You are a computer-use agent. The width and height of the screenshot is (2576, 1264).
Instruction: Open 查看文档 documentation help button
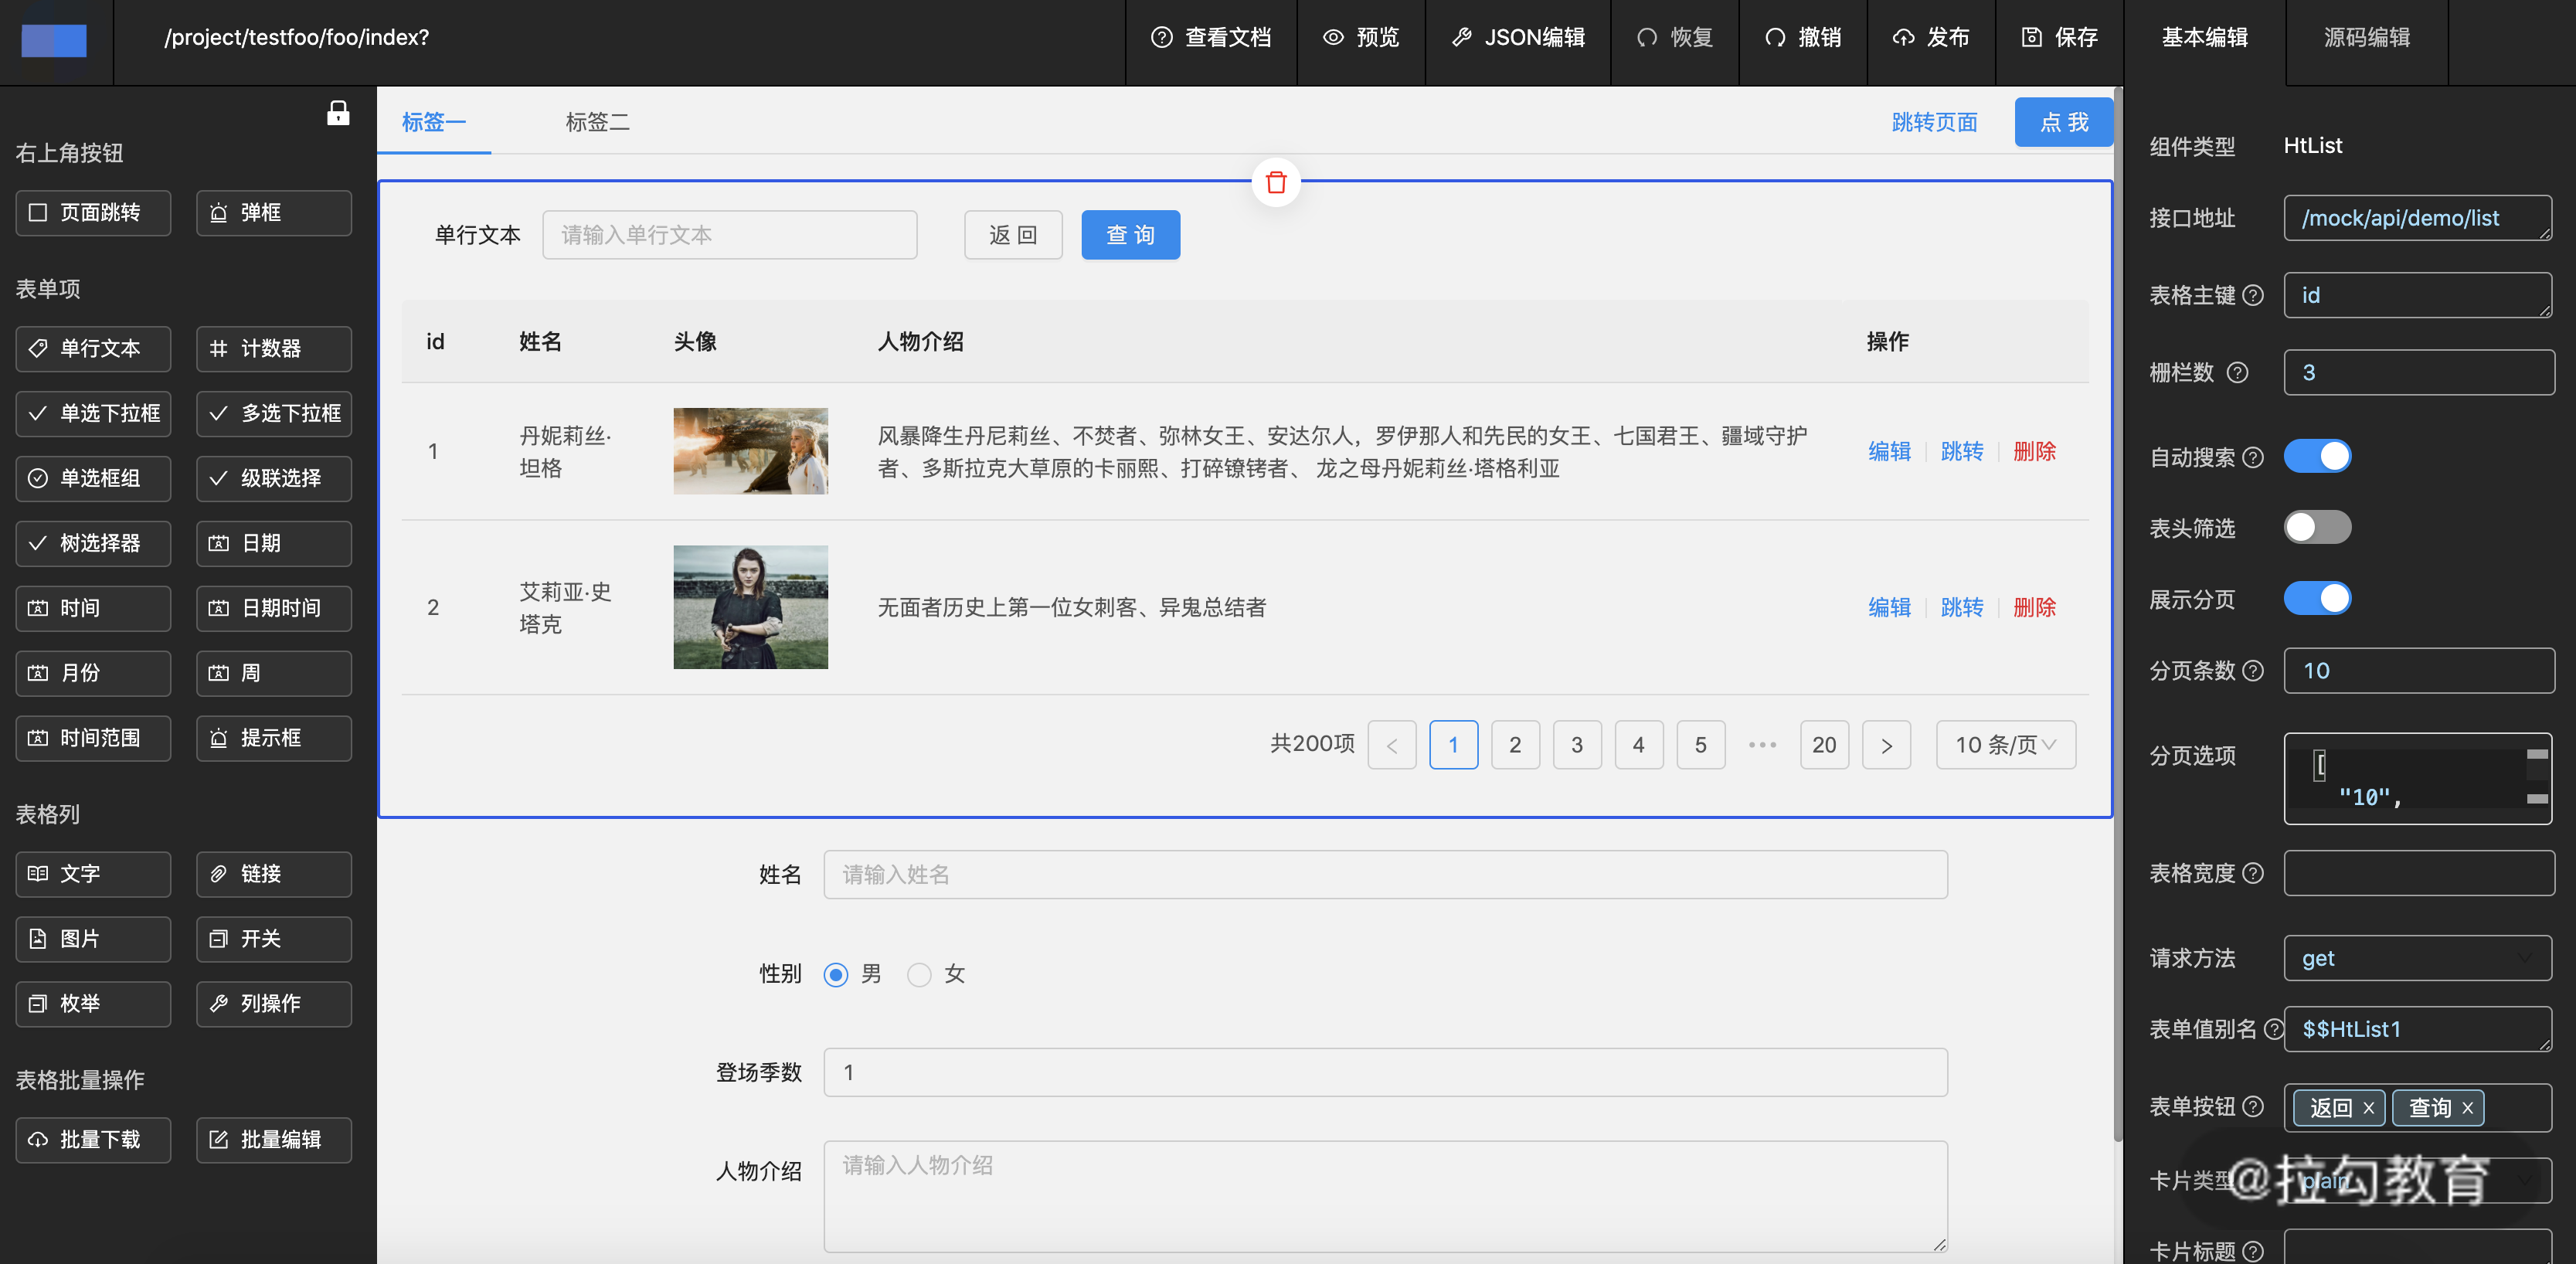click(1211, 38)
